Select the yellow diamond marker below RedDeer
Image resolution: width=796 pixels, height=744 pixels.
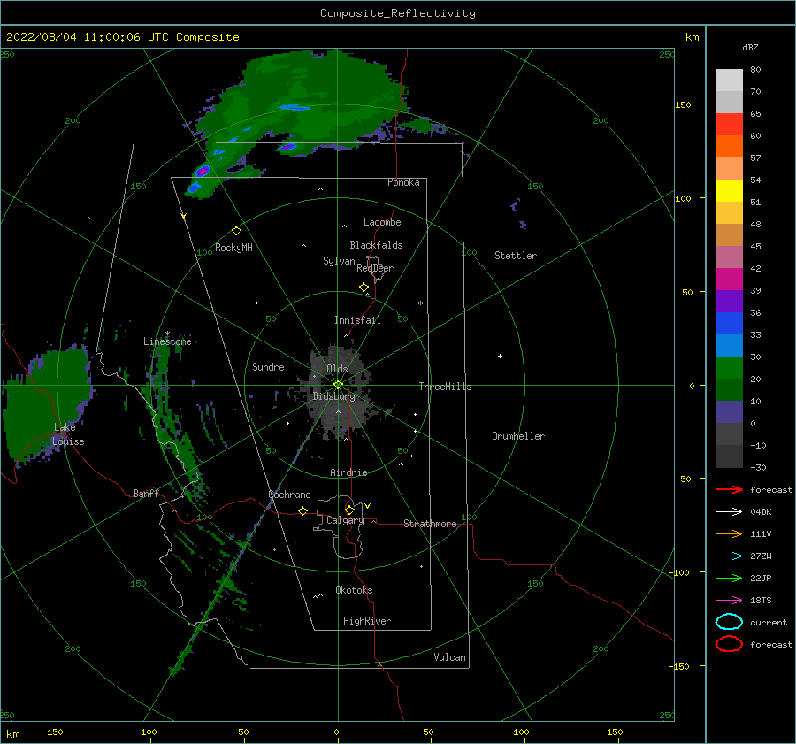[x=364, y=287]
